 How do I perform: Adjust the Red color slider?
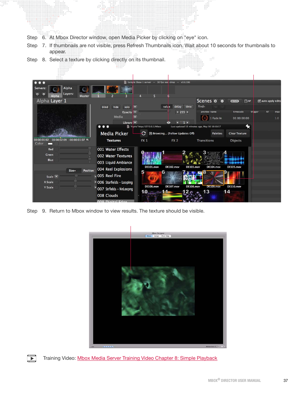pyautogui.click(x=75, y=148)
